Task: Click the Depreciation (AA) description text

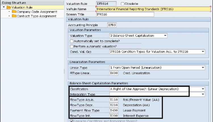Action: coord(136,105)
